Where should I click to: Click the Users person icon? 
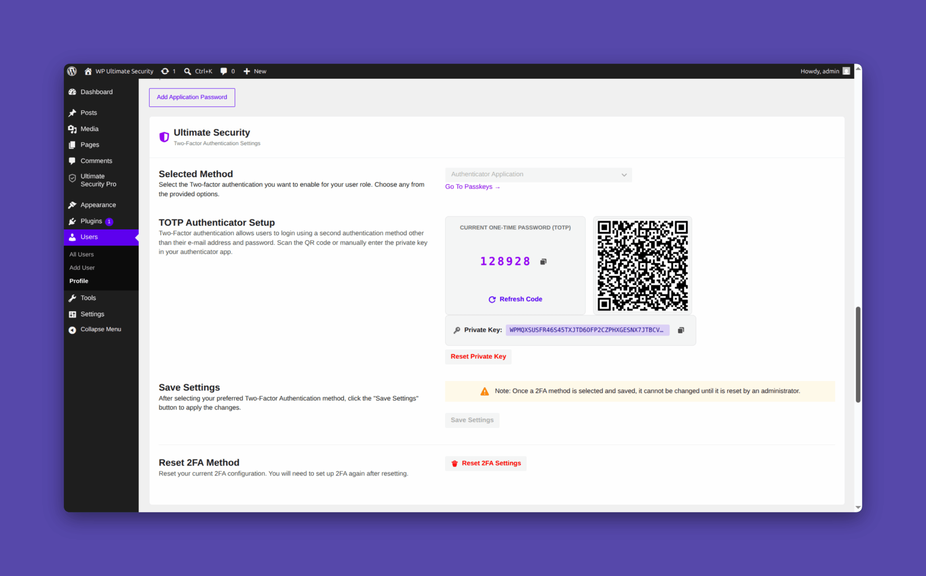pos(72,237)
